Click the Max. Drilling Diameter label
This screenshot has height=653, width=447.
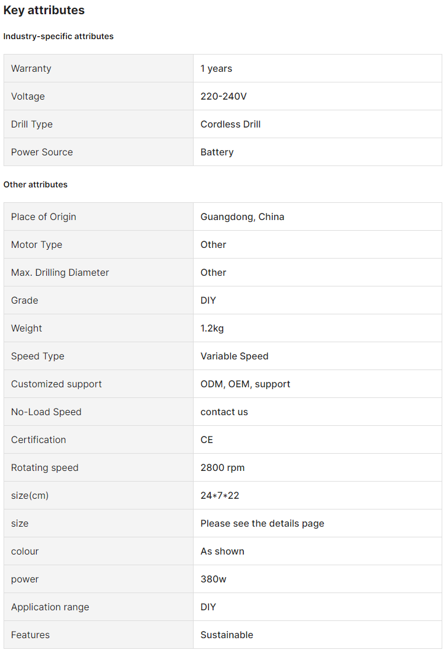click(60, 273)
